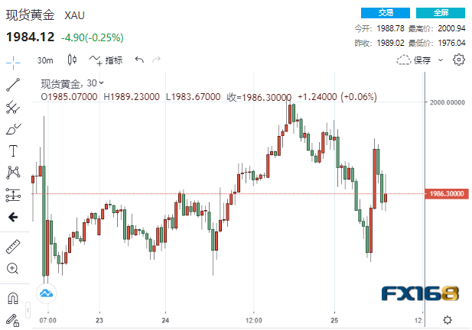Screen dimensions: 472x330
Task: Click the zoom in magnifier tool
Action: pos(13,268)
